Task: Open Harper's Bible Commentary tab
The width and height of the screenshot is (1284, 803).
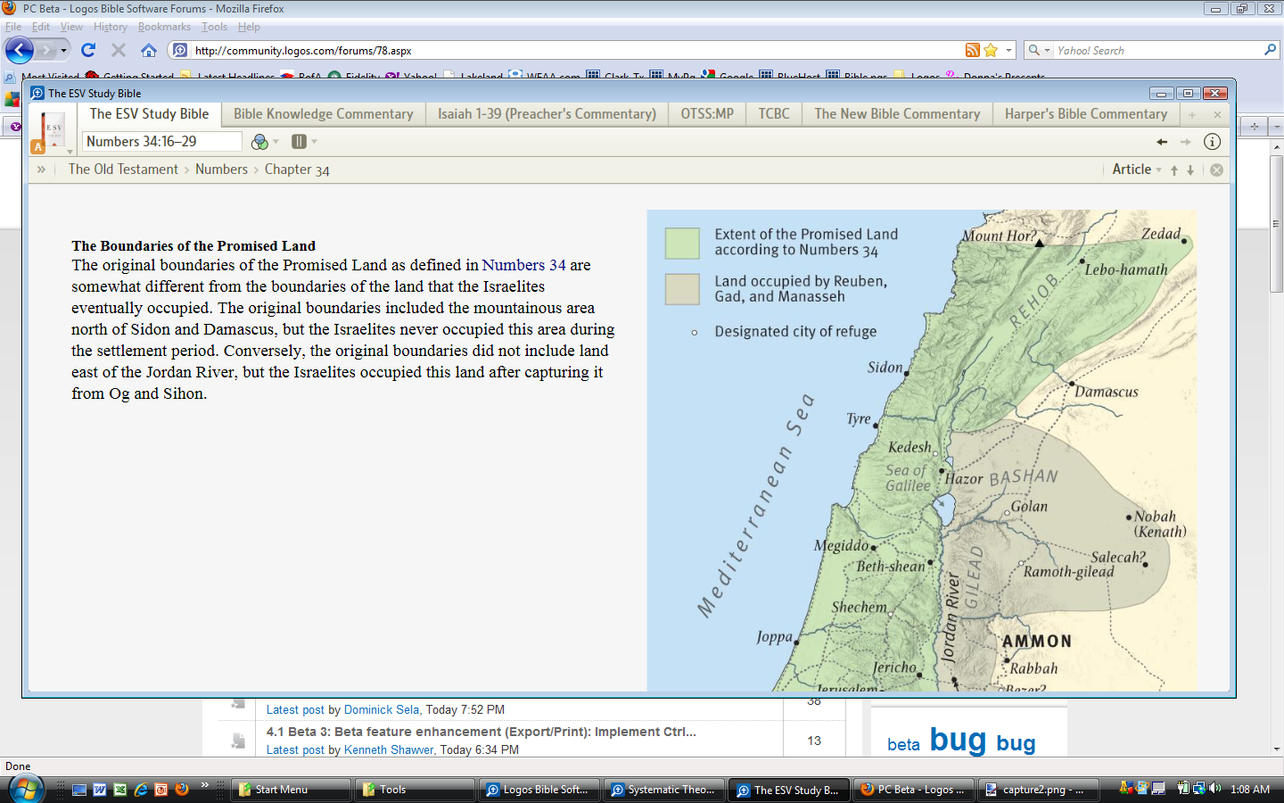Action: click(x=1085, y=114)
